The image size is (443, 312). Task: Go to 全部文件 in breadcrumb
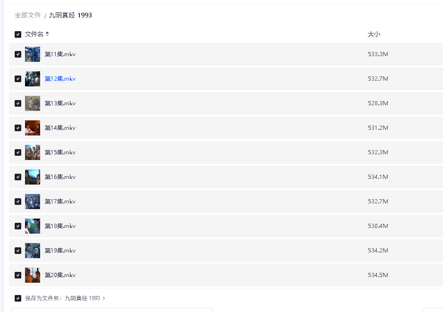28,15
